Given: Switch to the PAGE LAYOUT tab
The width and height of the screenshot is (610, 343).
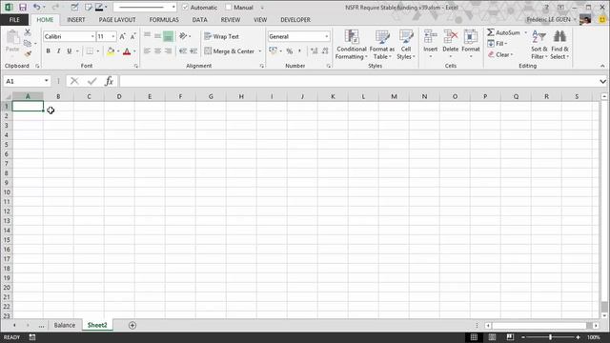Looking at the screenshot, I should point(117,20).
